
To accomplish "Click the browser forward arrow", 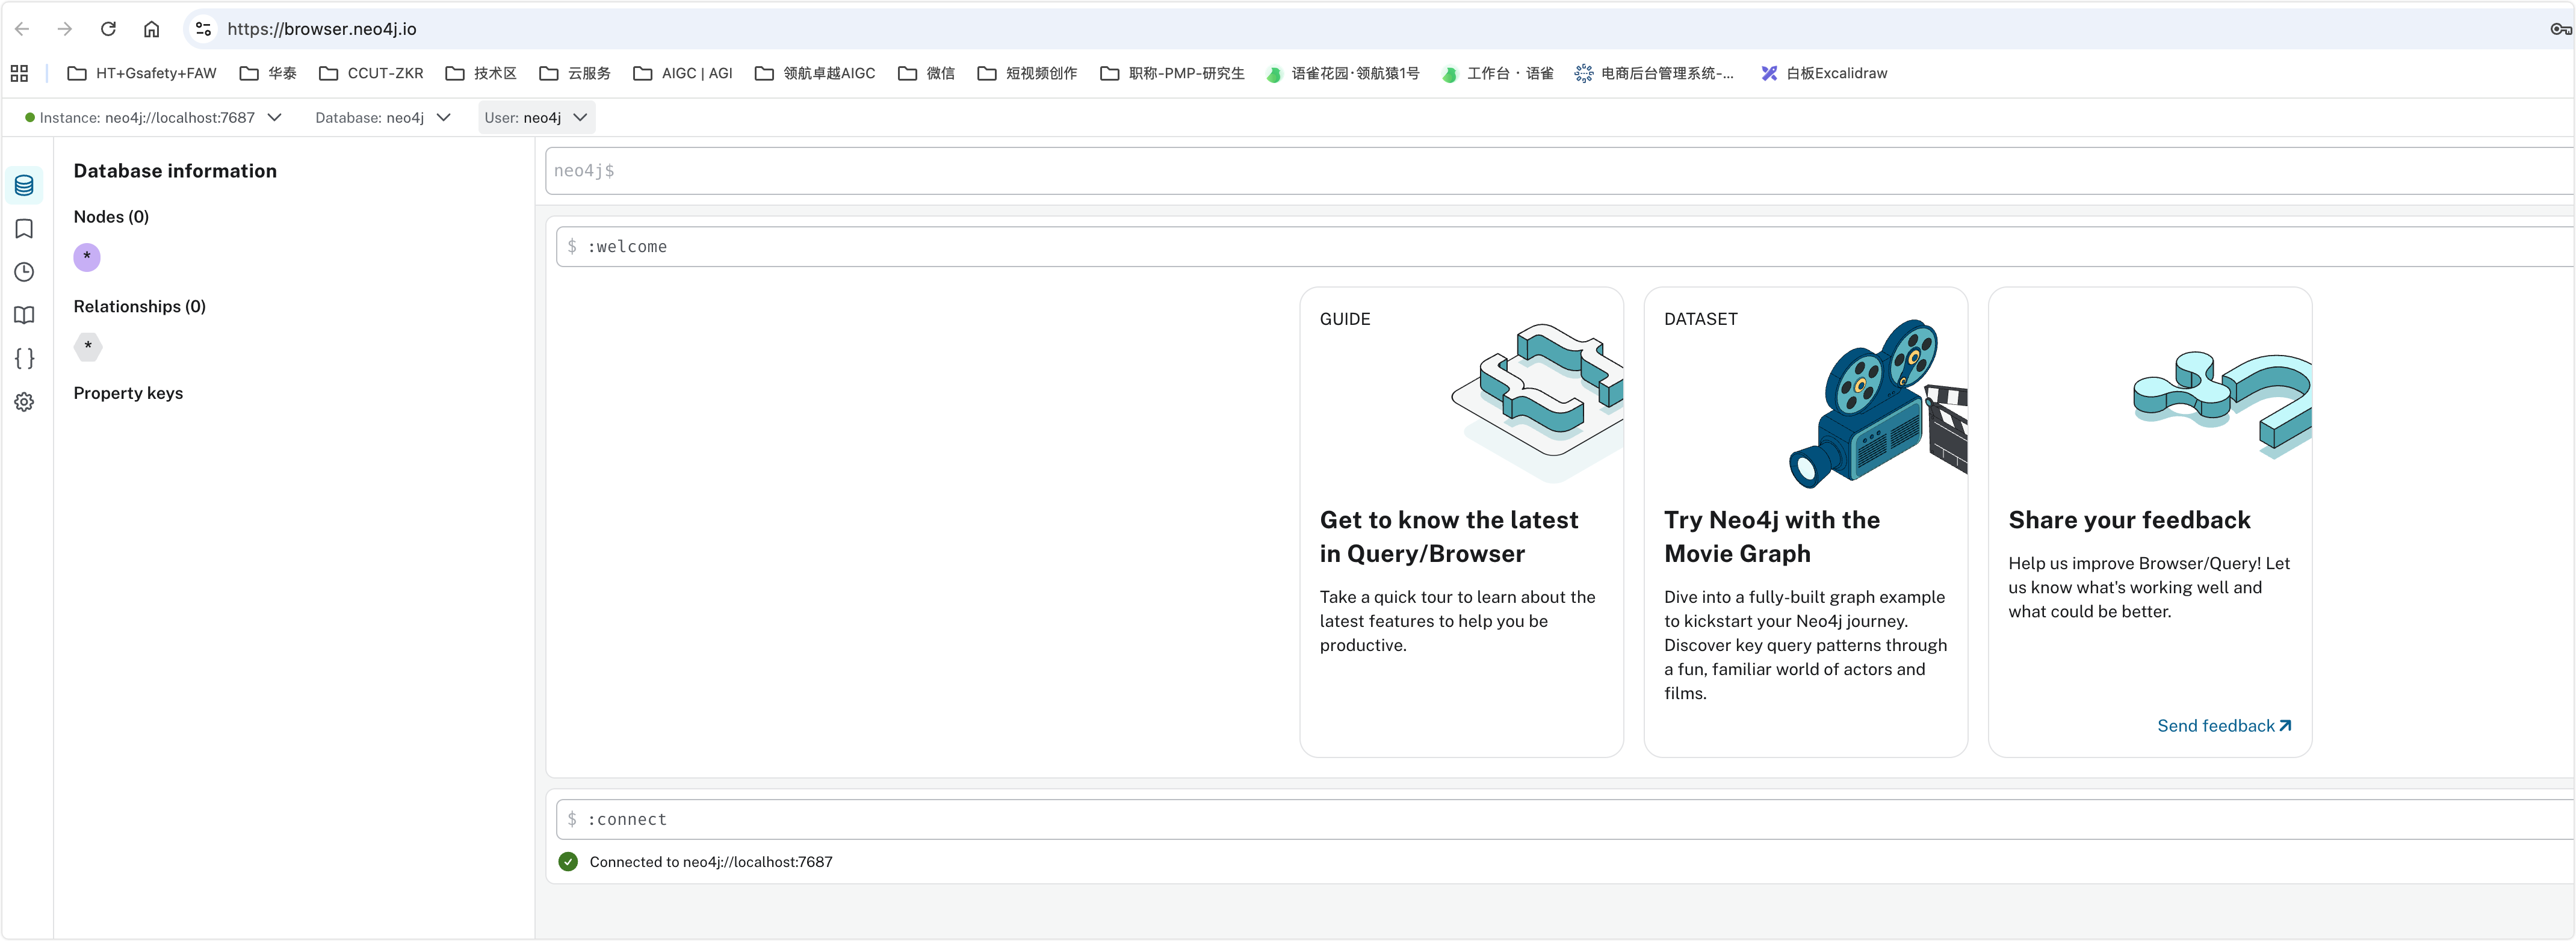I will tap(65, 29).
